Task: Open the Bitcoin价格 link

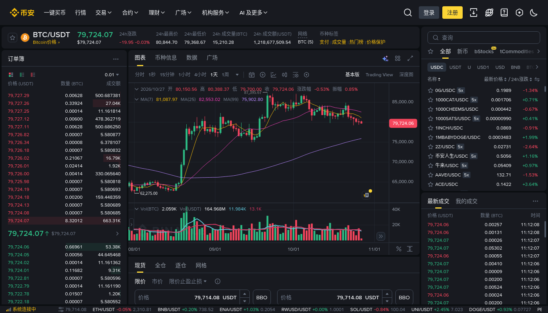Action: 46,42
